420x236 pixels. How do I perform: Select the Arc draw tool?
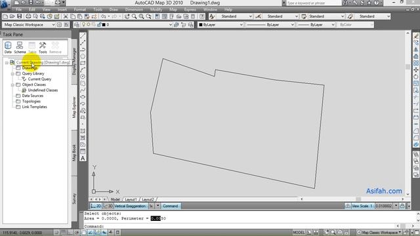coord(83,70)
